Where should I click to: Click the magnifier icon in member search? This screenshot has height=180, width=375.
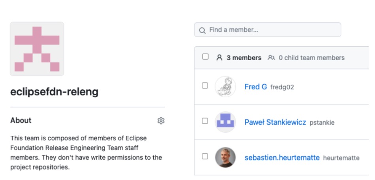click(202, 30)
